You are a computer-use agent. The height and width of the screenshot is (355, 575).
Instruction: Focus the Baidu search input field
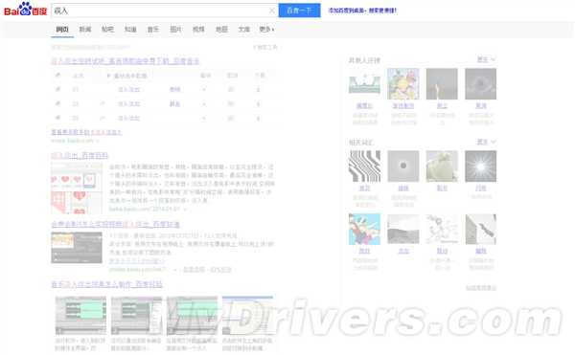(159, 11)
